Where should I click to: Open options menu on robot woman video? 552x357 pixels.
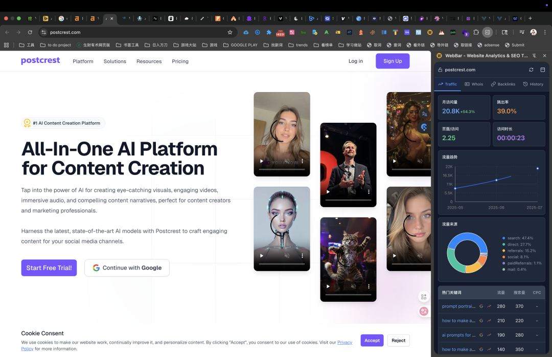[x=303, y=256]
